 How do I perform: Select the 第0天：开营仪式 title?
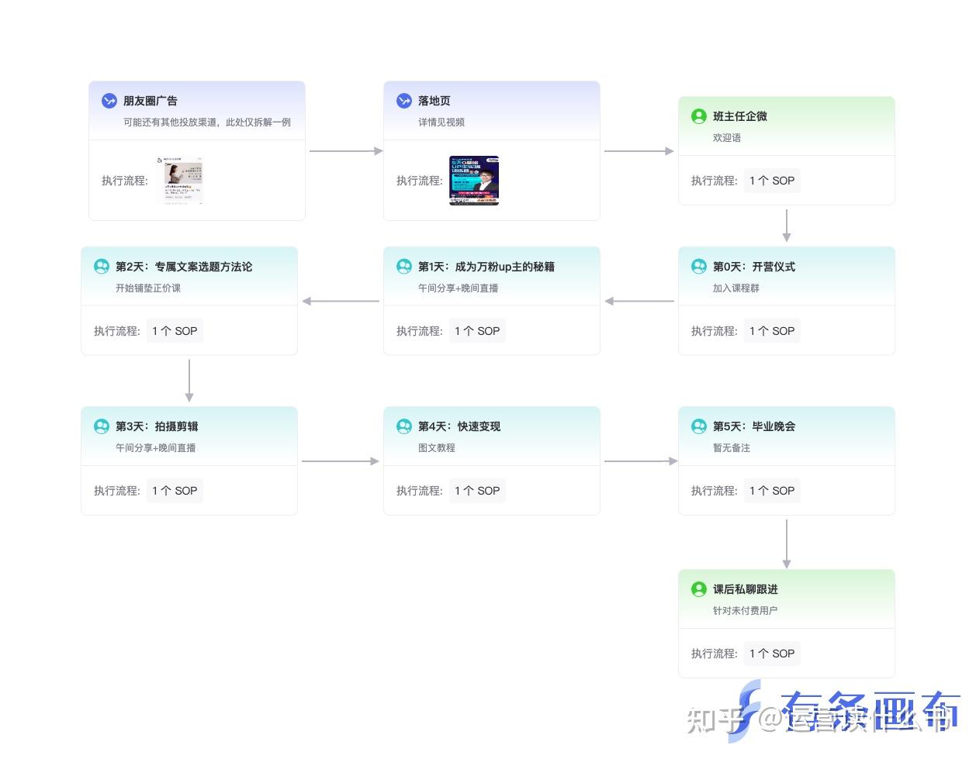(754, 267)
